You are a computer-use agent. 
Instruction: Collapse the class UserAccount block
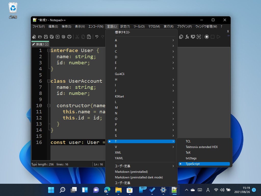(48, 81)
